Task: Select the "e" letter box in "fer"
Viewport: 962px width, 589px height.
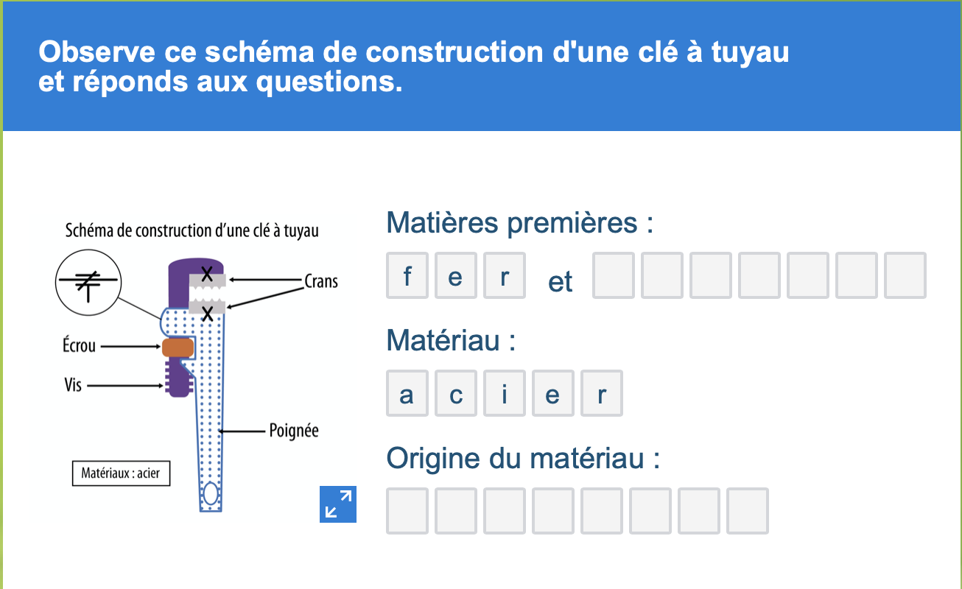Action: coord(456,275)
